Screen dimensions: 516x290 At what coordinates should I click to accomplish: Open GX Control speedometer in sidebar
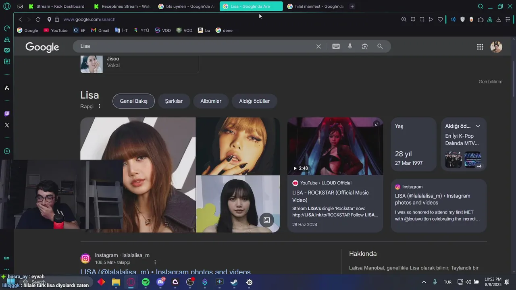(7, 28)
